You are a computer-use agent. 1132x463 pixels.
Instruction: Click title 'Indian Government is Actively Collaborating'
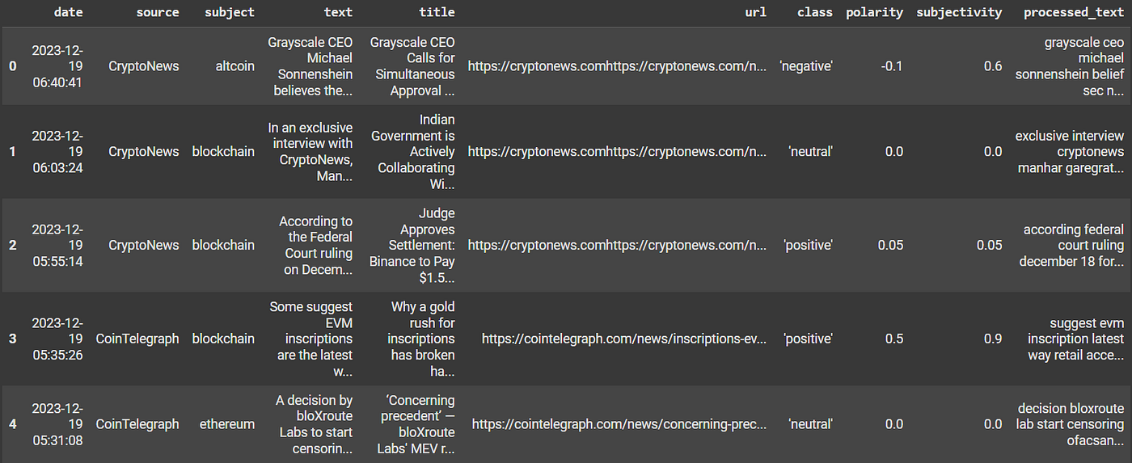(412, 151)
